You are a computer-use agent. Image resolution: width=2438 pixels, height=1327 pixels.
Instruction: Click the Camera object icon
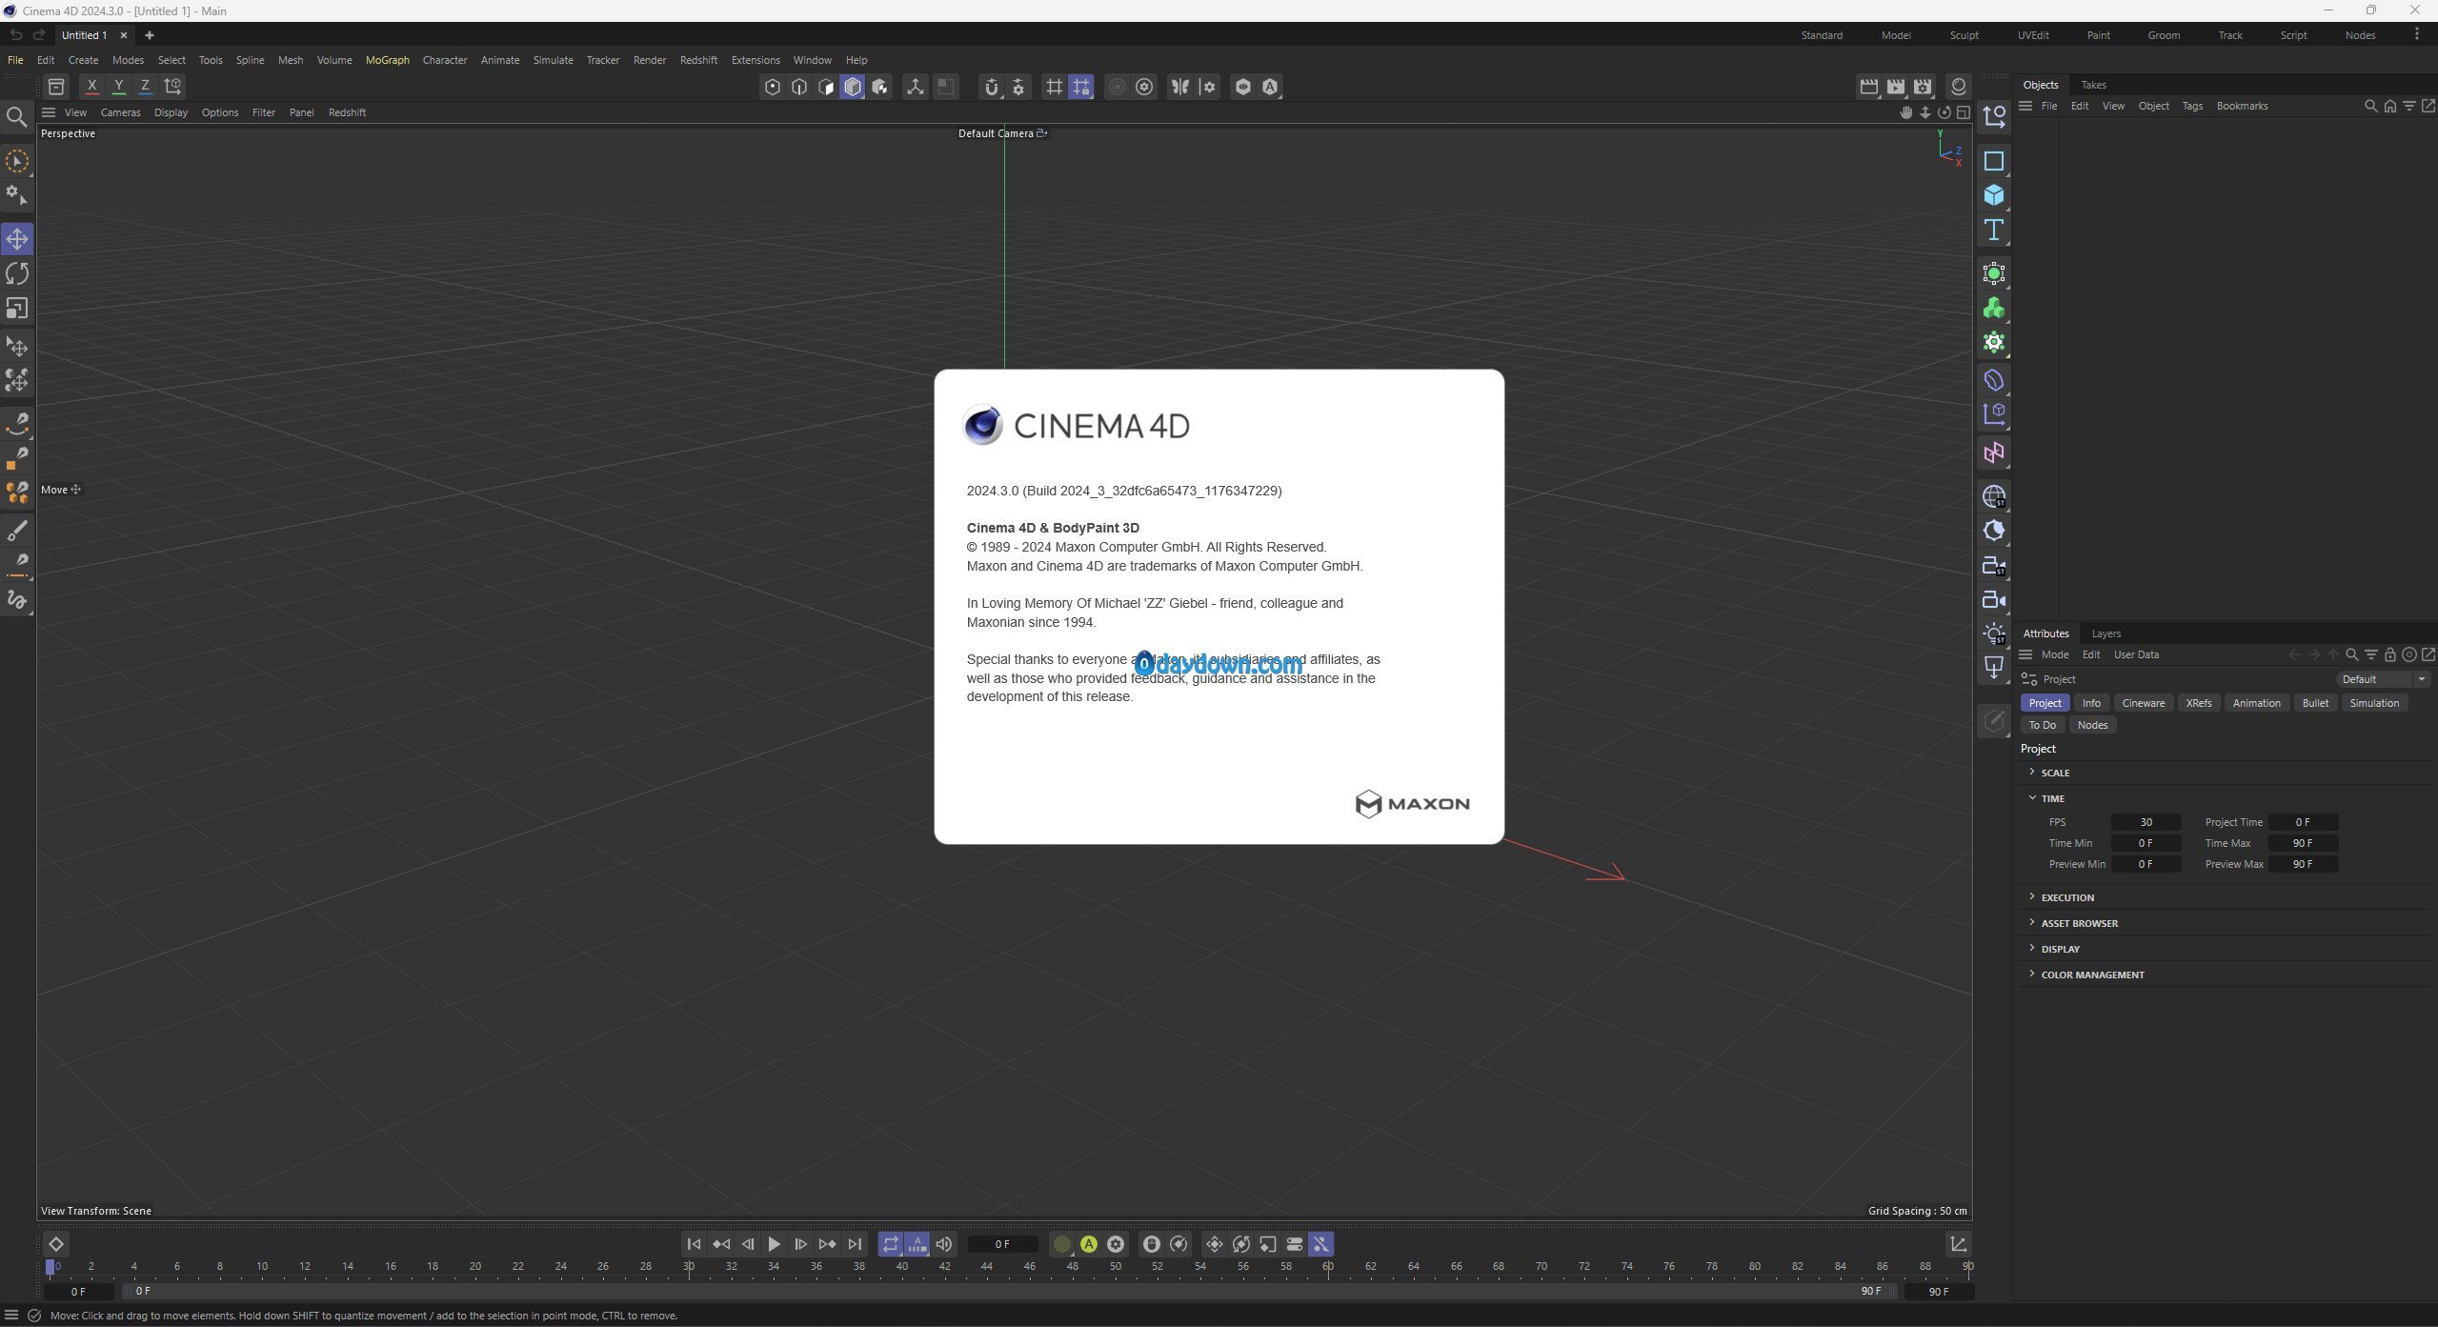click(x=1993, y=600)
